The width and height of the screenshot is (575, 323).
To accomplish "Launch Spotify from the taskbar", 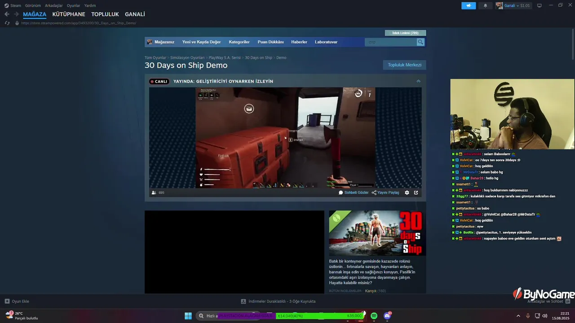I will click(374, 316).
